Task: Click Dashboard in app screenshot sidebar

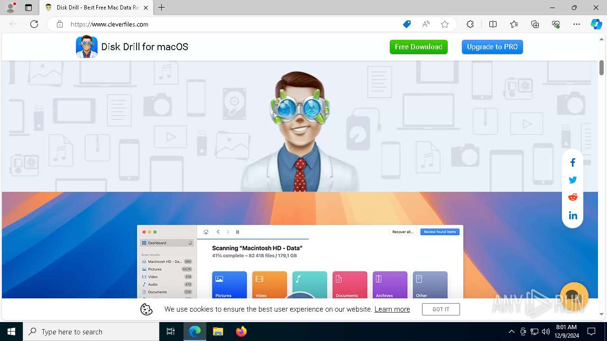Action: (x=167, y=243)
